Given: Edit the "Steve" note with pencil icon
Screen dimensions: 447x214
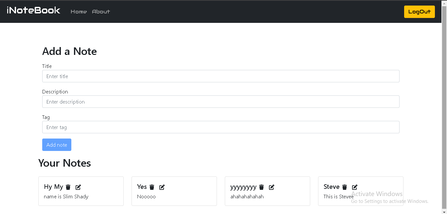Looking at the screenshot, I should pos(355,187).
